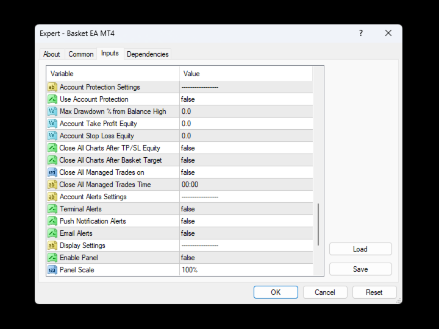Select the Panel Scale row label
Screen dimensions: 439x329
point(77,270)
